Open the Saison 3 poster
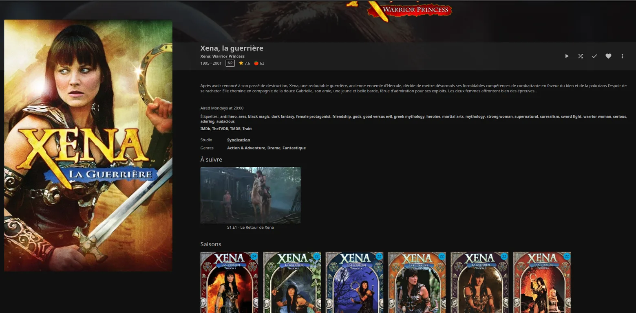Screen dimensions: 636x313 coord(354,282)
